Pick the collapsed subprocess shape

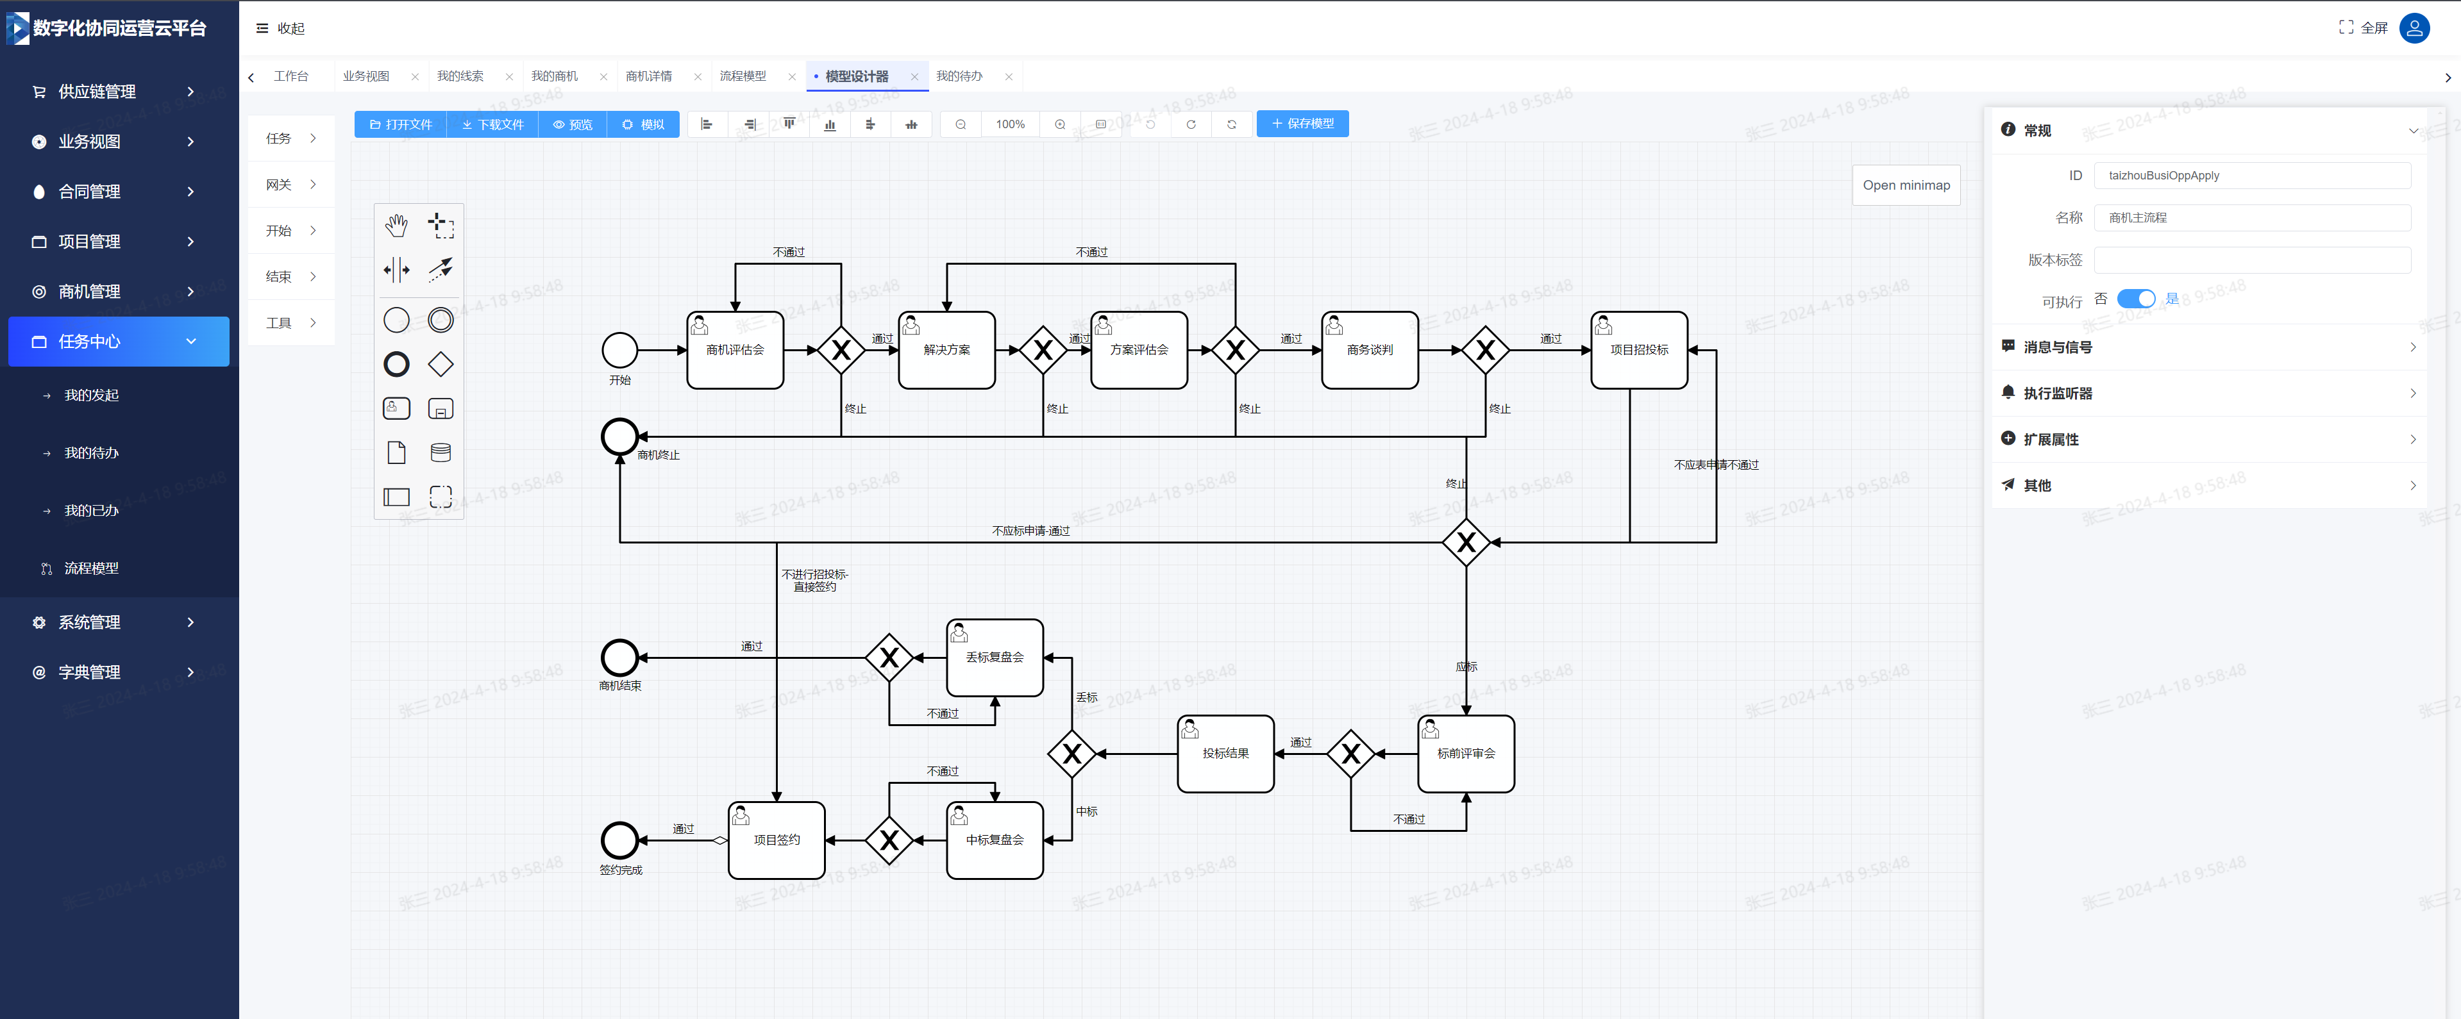pos(441,409)
